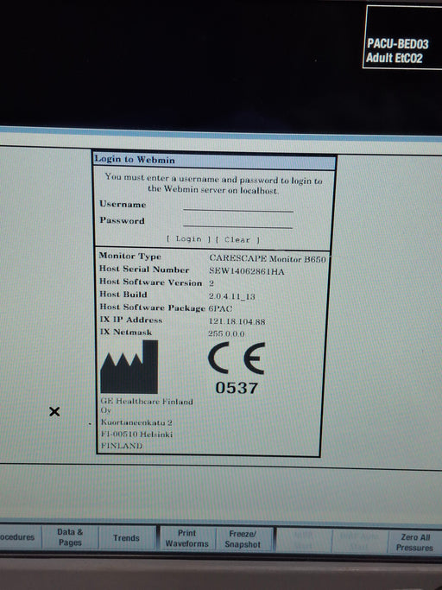Tap Freeze/Snapshot button

[x=243, y=539]
